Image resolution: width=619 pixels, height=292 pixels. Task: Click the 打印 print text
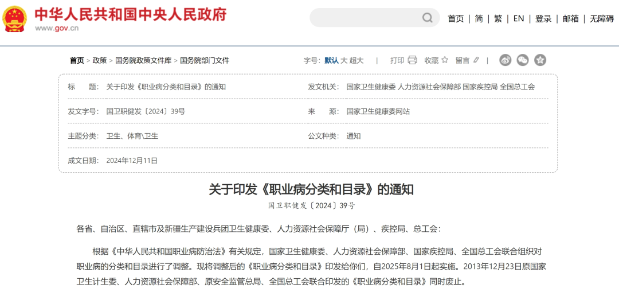point(397,60)
